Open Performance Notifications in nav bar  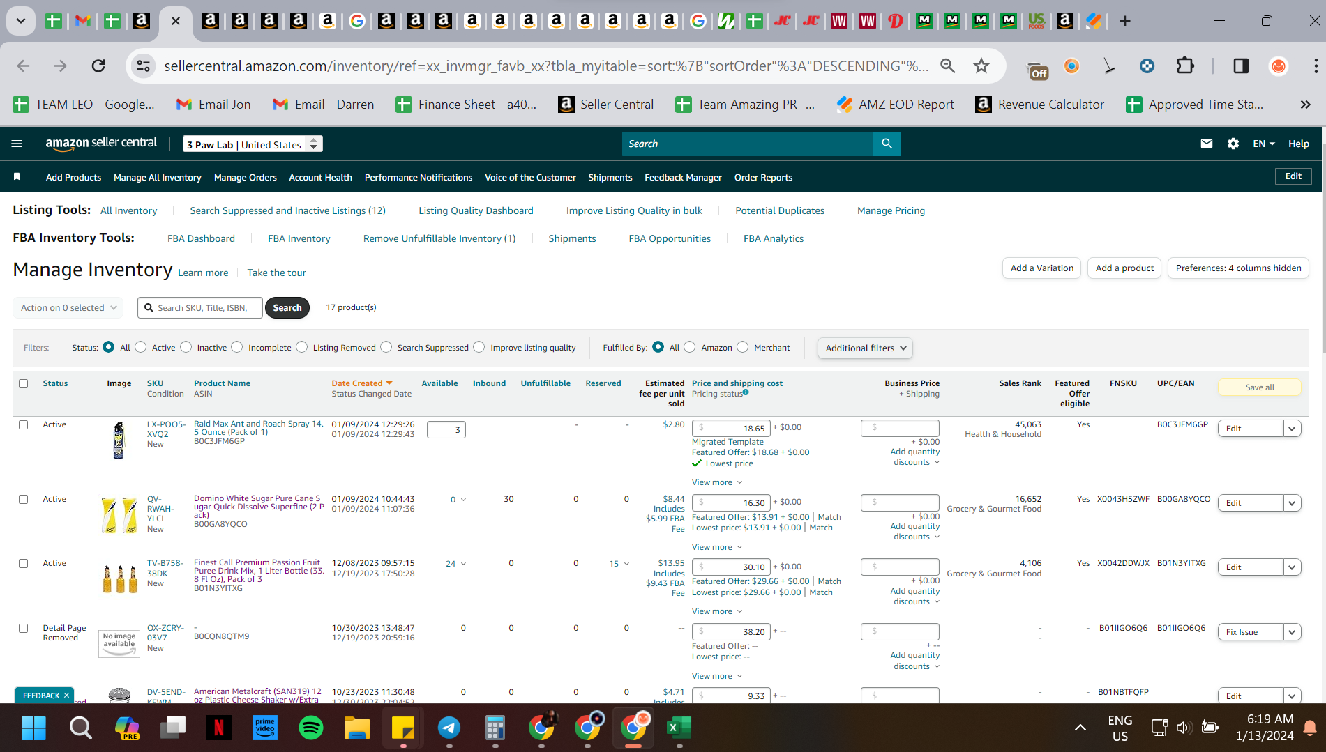(419, 177)
